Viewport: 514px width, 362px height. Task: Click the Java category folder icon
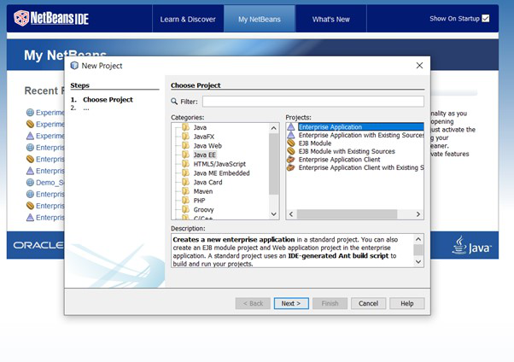point(185,127)
